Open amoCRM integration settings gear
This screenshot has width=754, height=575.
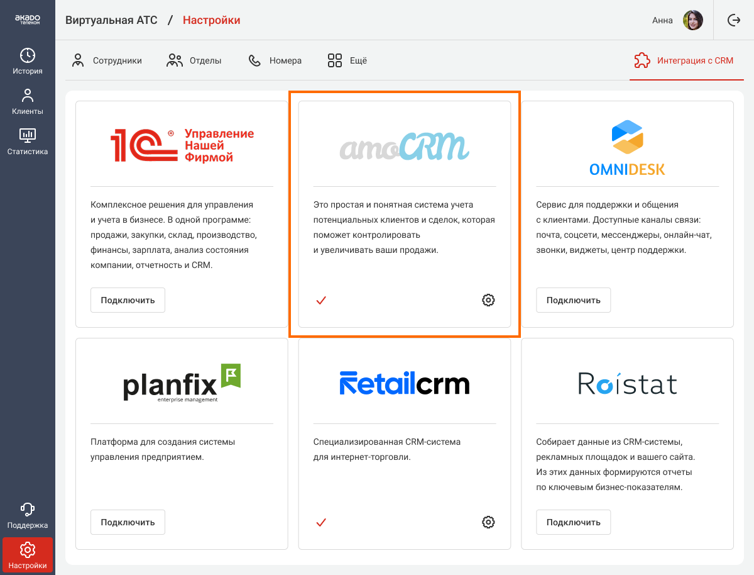[488, 300]
